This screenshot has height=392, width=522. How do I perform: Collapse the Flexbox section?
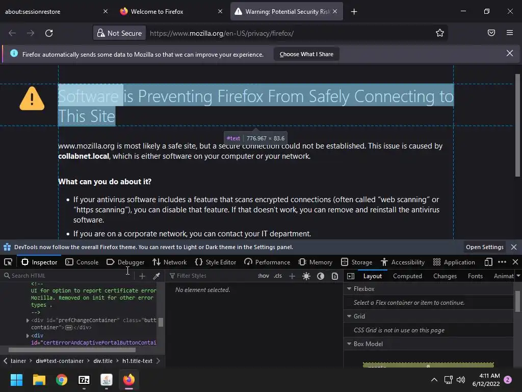[x=349, y=289]
